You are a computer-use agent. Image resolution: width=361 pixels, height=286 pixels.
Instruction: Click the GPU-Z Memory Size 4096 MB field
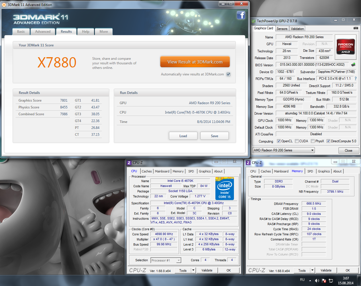[289, 106]
